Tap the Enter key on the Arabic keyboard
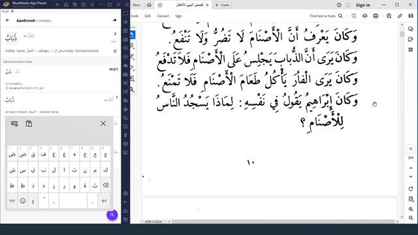This screenshot has height=235, width=418. [x=104, y=200]
